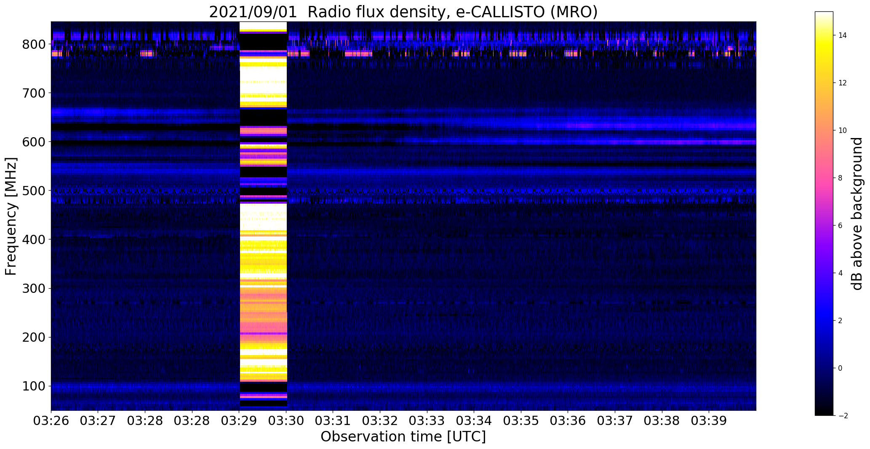Click the bright saturated burst column in spectrogram
870x449 pixels.
coord(263,216)
